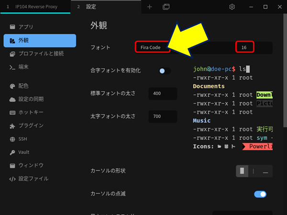Click the color palette icon beside 配色

[x=12, y=86]
